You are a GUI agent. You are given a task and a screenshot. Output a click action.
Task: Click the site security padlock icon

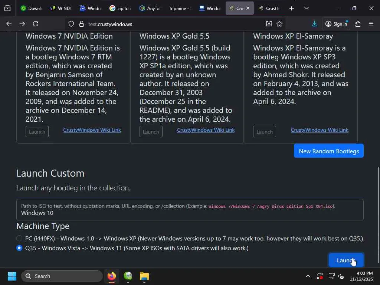coord(82,24)
